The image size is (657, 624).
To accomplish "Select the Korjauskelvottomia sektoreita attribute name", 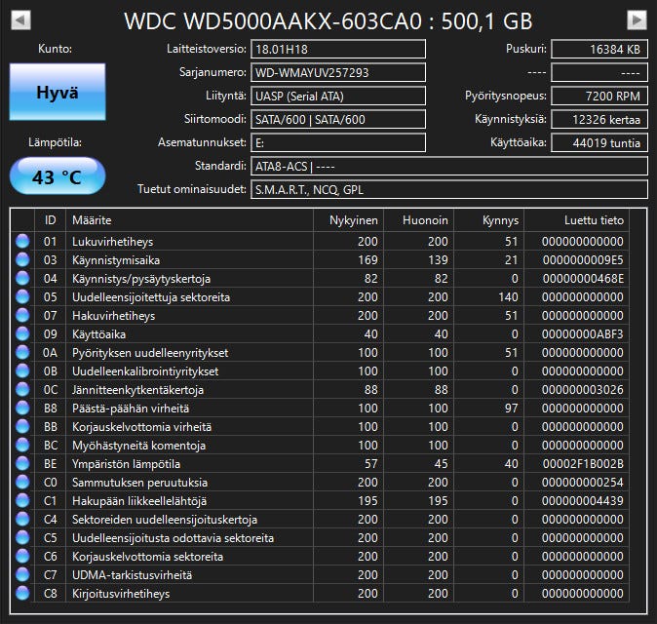I will [147, 557].
